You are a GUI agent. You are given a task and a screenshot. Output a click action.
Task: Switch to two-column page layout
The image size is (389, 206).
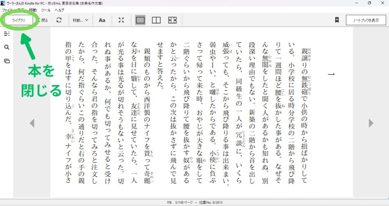tap(156, 20)
